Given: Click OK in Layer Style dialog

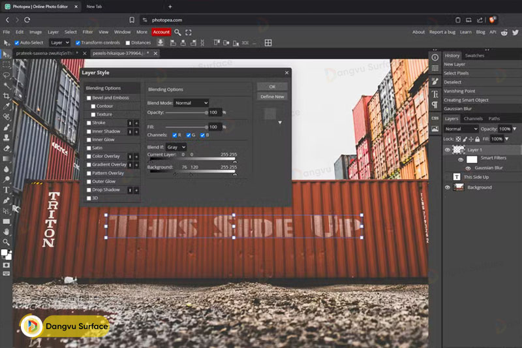Looking at the screenshot, I should (x=272, y=87).
